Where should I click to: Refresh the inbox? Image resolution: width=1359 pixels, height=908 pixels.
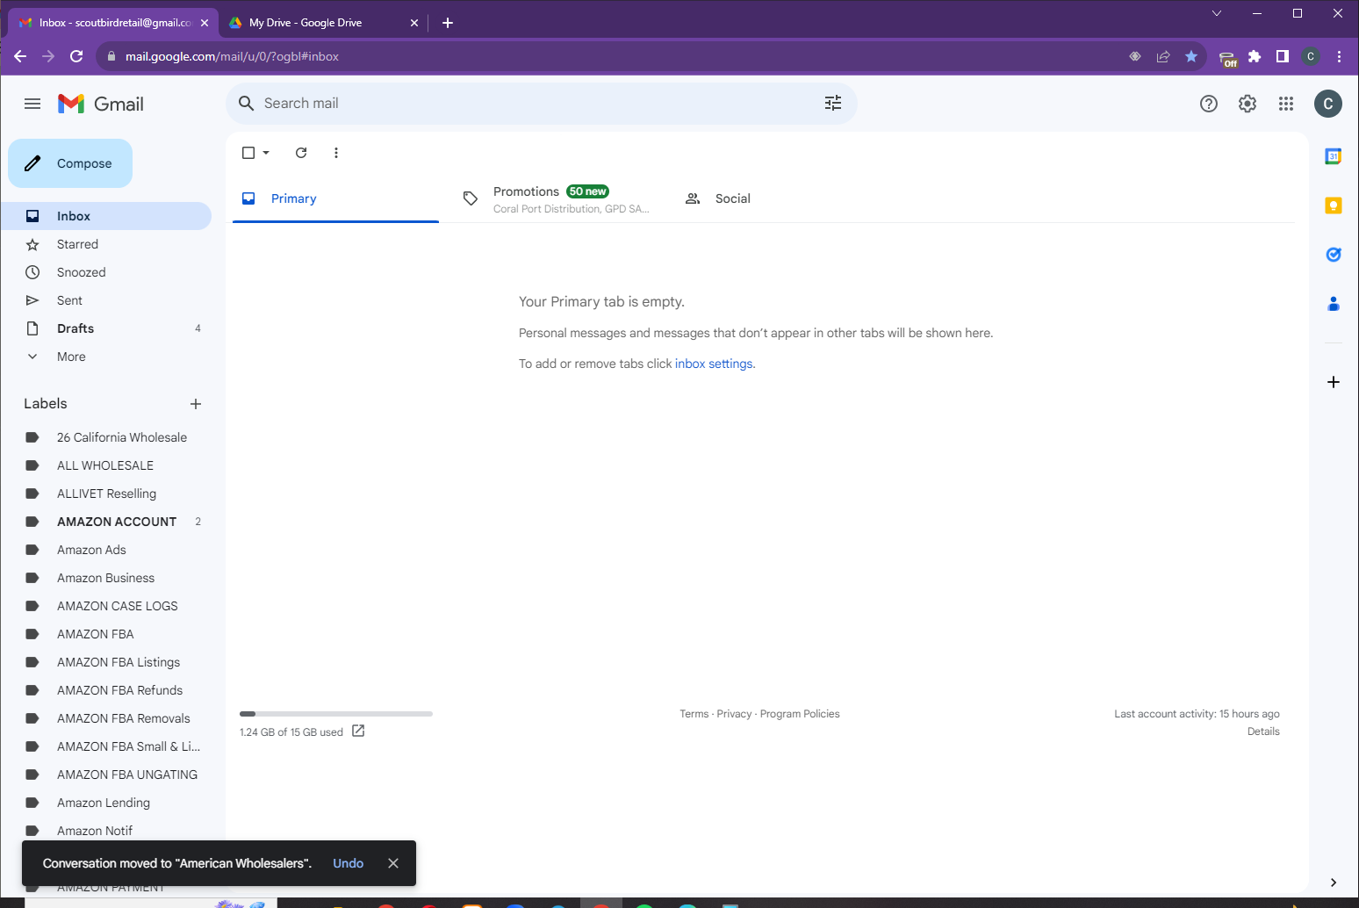point(301,153)
